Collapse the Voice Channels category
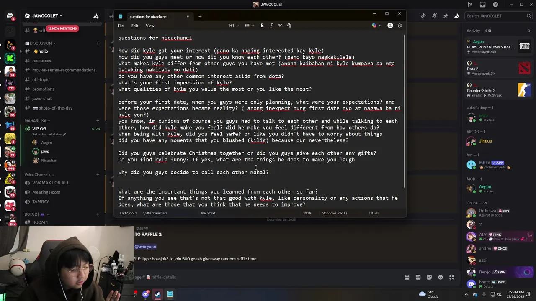The image size is (536, 301). 39,175
